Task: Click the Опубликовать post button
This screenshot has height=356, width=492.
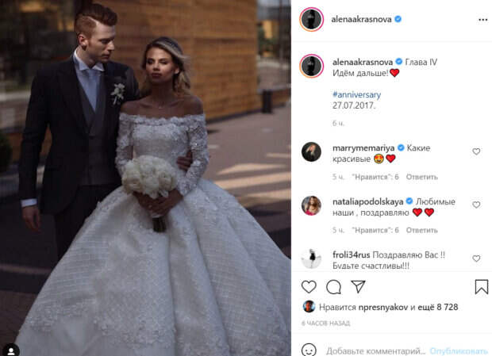Action: [459, 351]
